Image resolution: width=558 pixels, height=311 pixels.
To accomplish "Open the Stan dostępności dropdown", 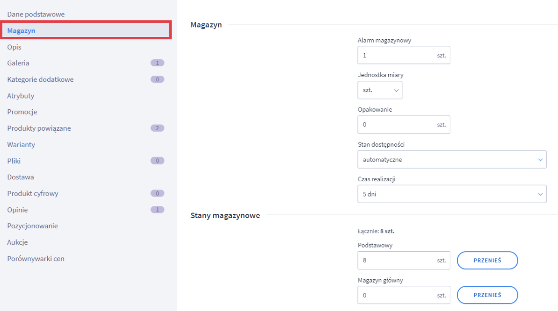I will [452, 160].
